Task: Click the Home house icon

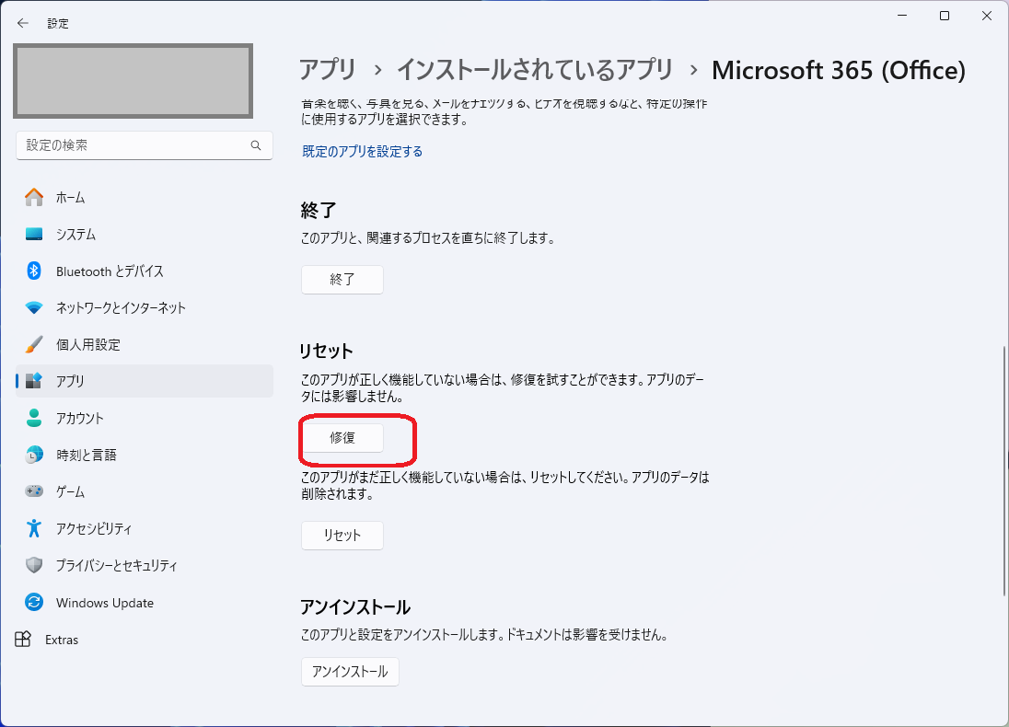Action: click(x=34, y=198)
